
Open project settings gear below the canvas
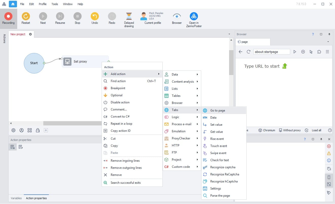point(13,130)
